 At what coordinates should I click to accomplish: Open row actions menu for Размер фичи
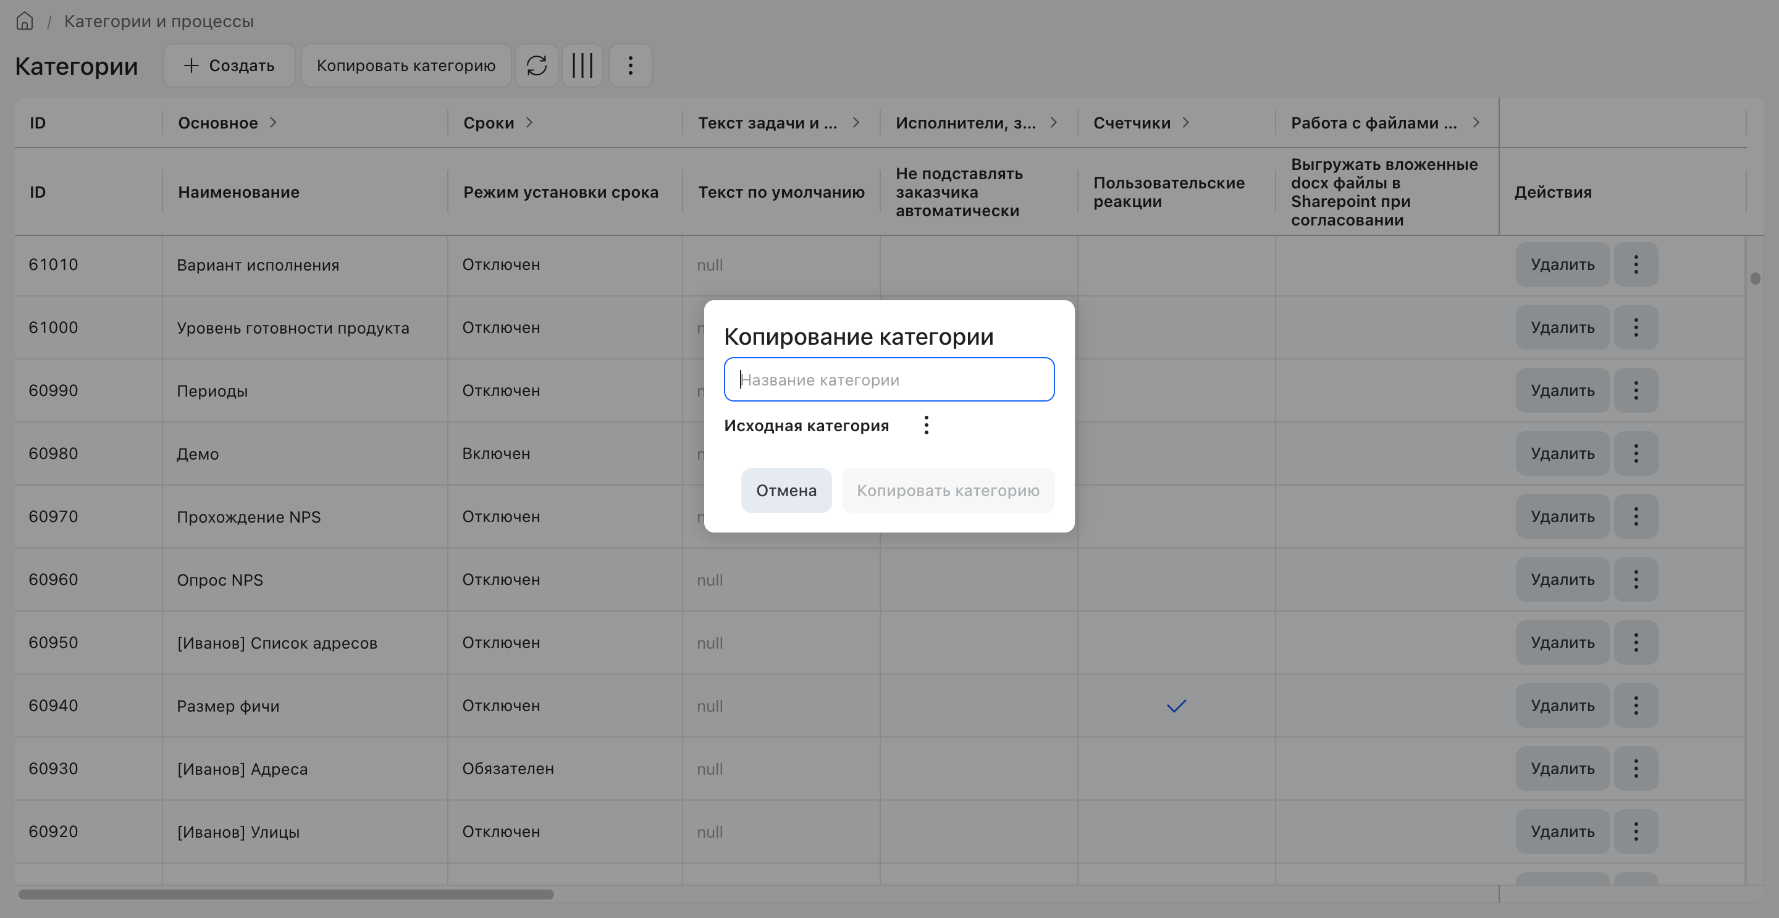[1635, 705]
